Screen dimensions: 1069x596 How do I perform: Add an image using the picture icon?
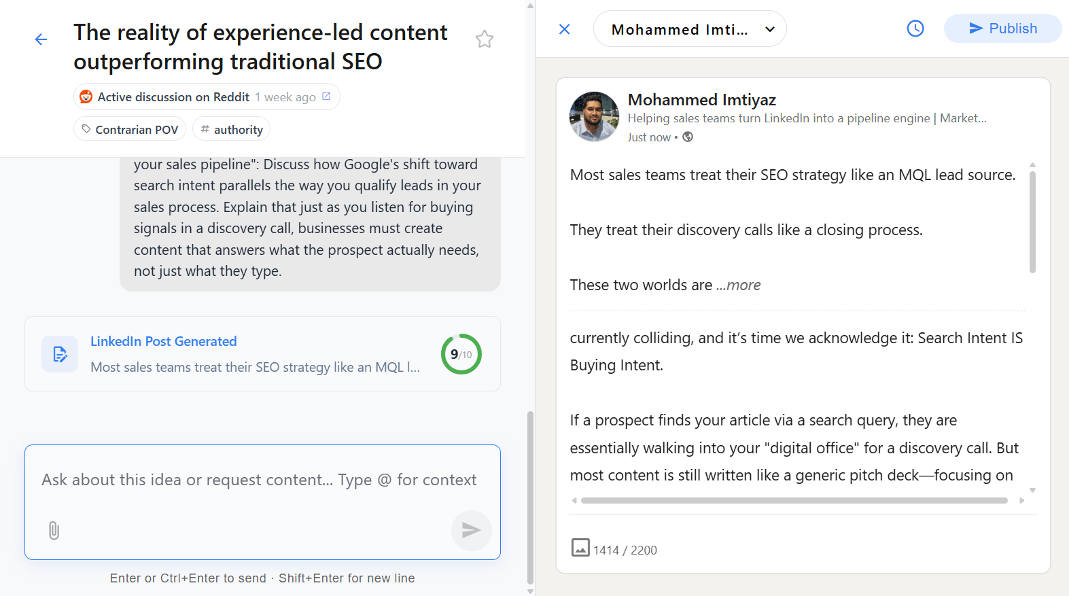pyautogui.click(x=580, y=548)
